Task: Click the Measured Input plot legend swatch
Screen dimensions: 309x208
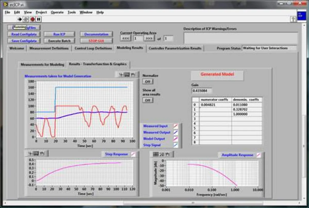Action: (176, 126)
